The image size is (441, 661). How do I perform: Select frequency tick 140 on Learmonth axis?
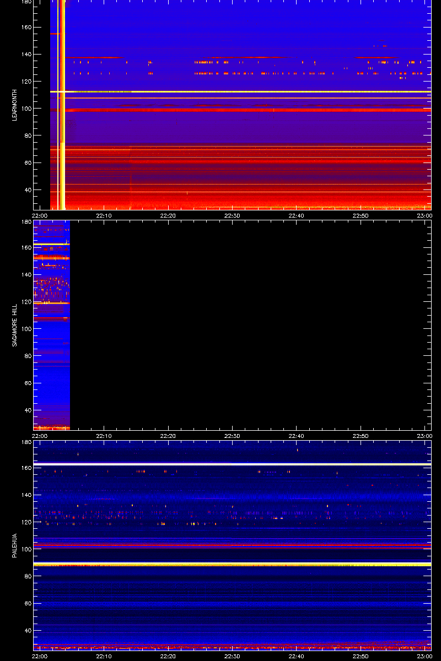26,55
